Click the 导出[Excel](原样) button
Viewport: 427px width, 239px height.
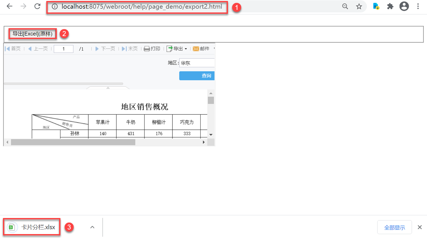click(33, 34)
